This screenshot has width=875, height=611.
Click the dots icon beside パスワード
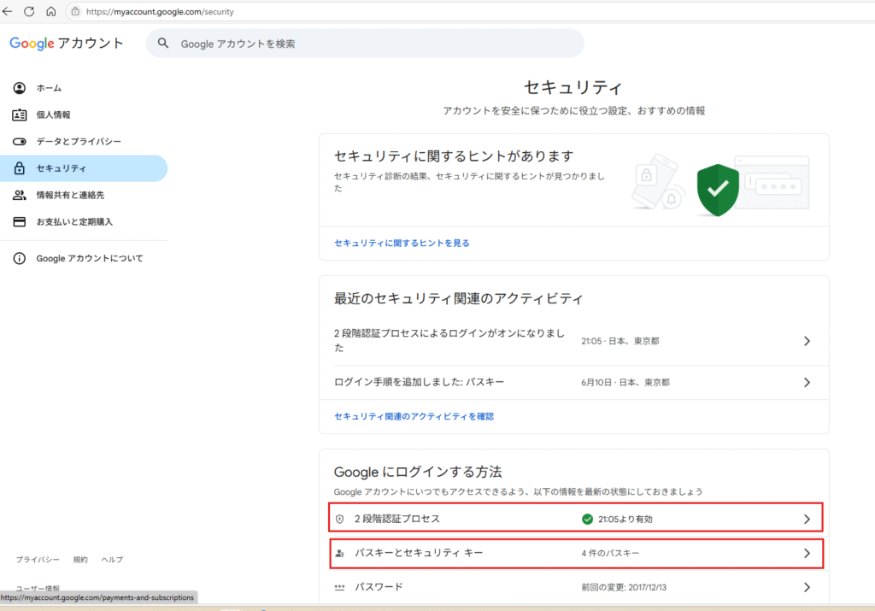point(340,588)
